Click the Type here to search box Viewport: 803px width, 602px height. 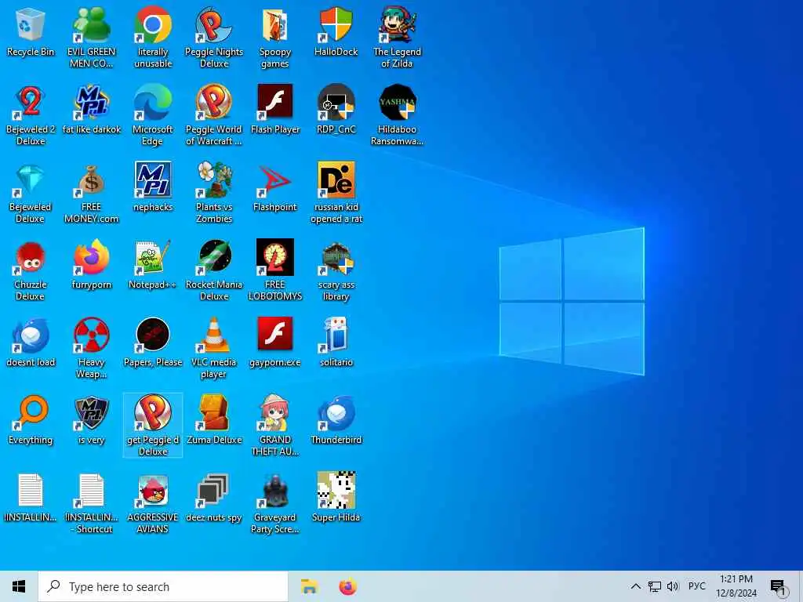pyautogui.click(x=163, y=586)
